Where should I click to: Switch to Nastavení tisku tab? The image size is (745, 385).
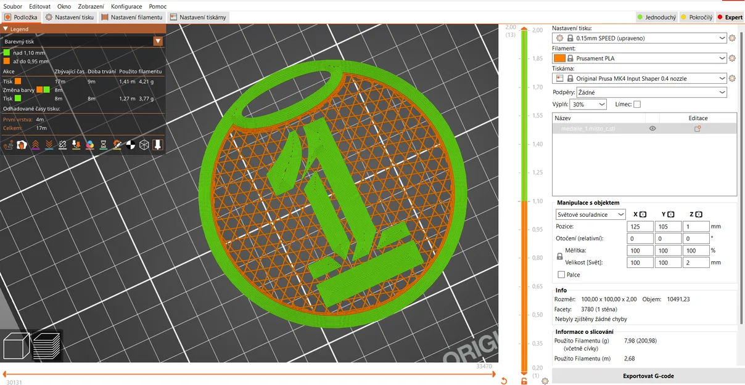[x=70, y=17]
